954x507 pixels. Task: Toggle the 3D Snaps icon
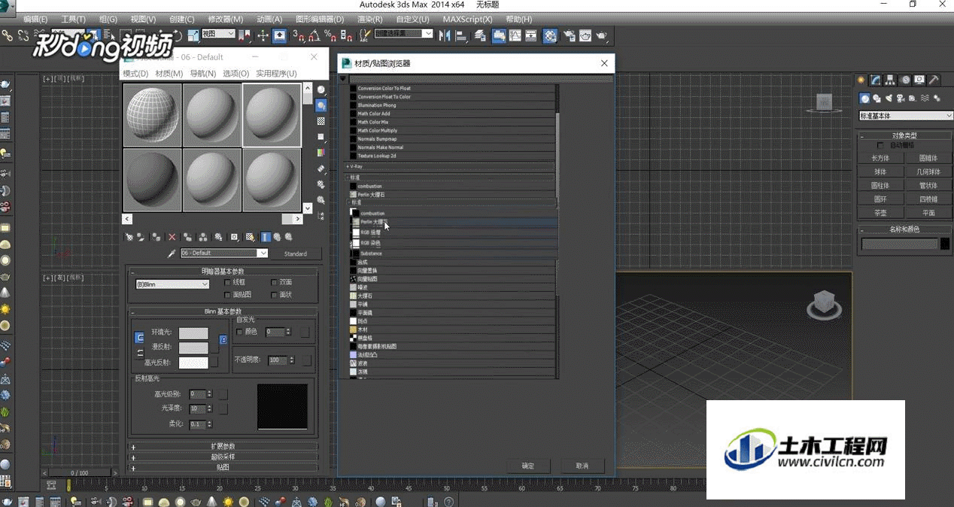point(299,35)
